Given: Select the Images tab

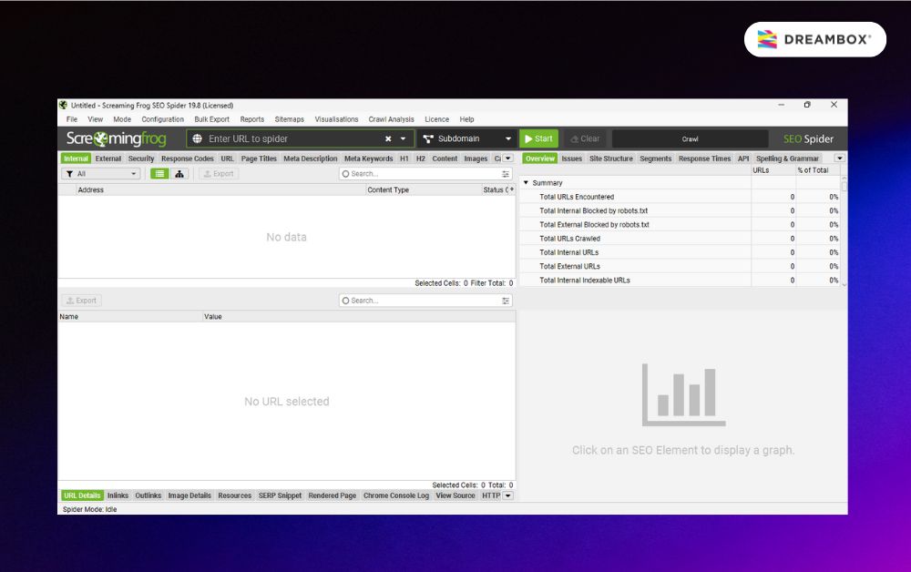Looking at the screenshot, I should [476, 158].
